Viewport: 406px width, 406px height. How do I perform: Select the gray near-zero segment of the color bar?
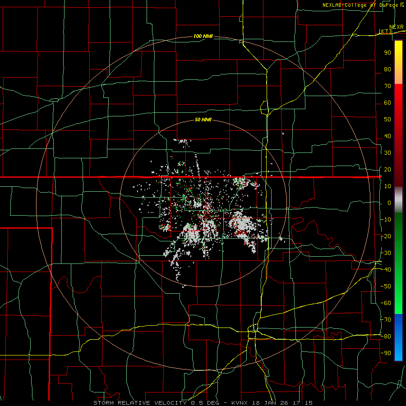[x=398, y=200]
